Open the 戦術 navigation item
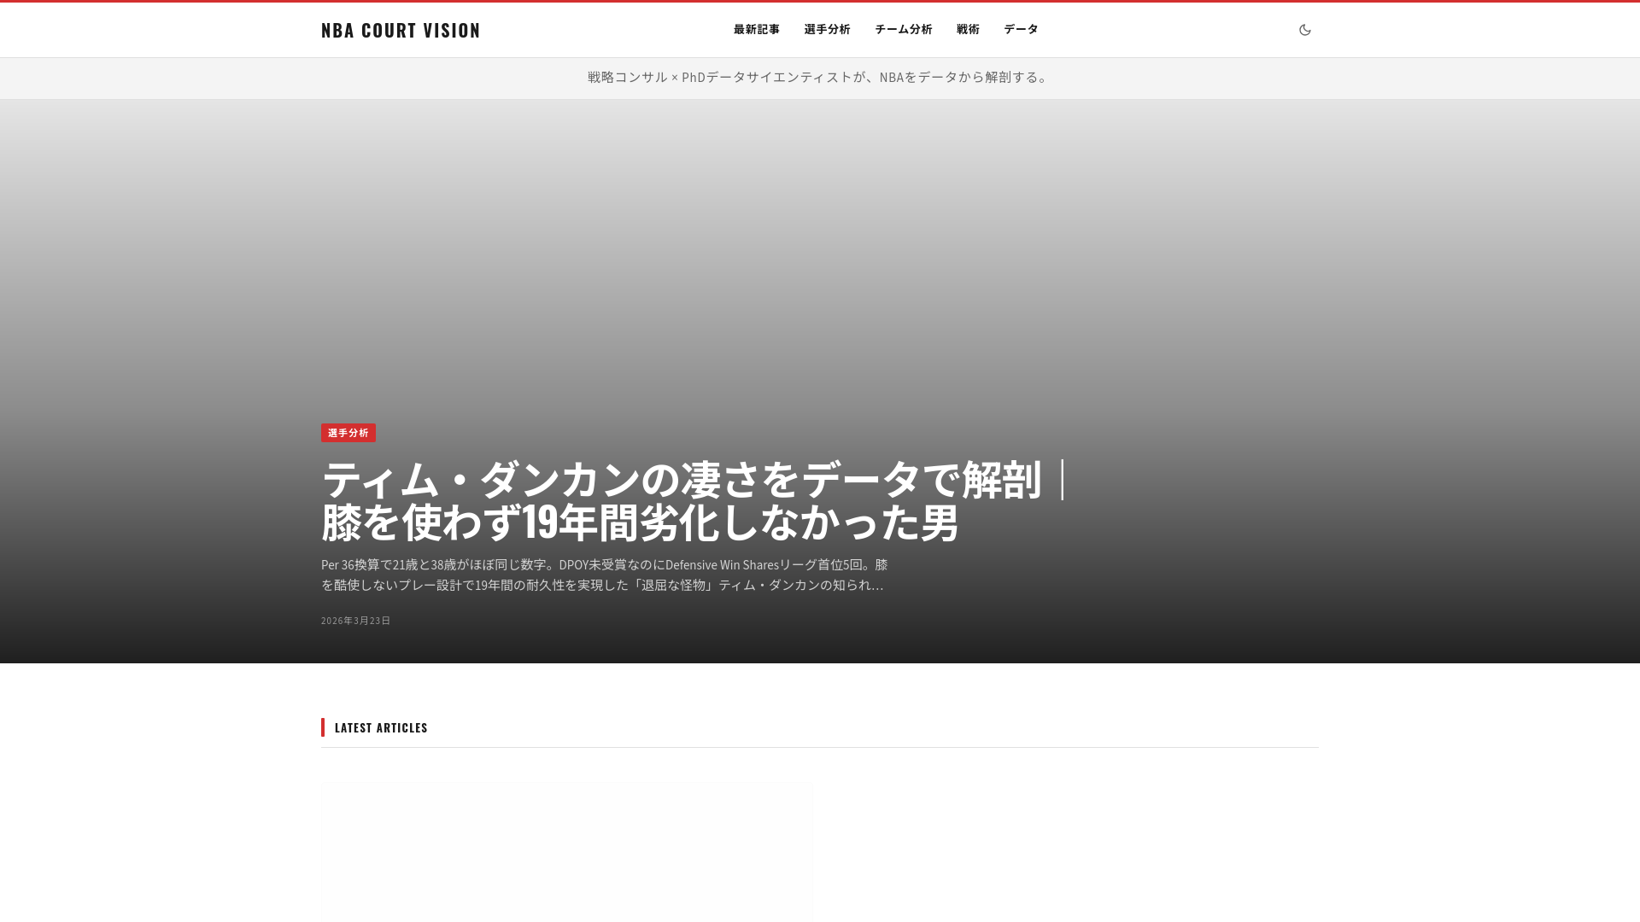Image resolution: width=1640 pixels, height=922 pixels. 968,29
